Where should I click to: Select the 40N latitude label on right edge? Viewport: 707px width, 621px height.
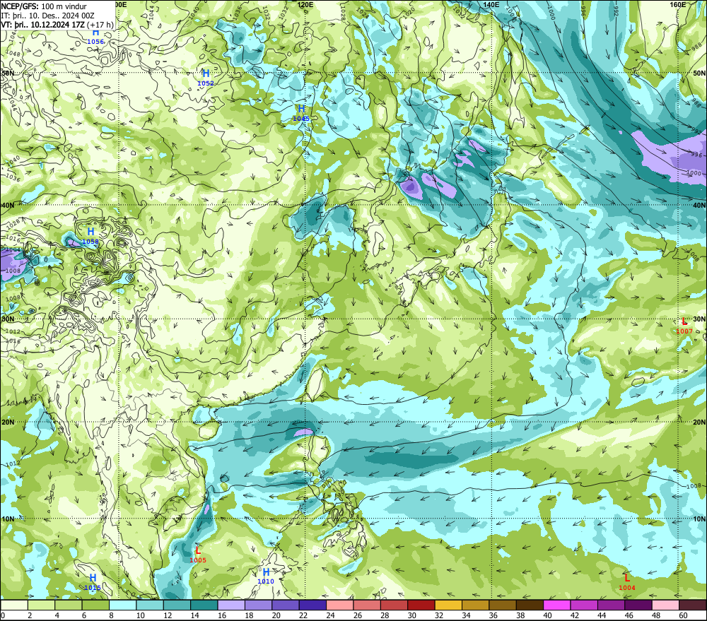(699, 205)
